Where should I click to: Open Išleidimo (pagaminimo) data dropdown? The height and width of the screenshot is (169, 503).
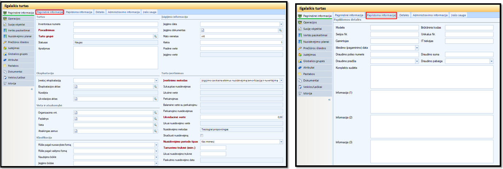(x=417, y=48)
